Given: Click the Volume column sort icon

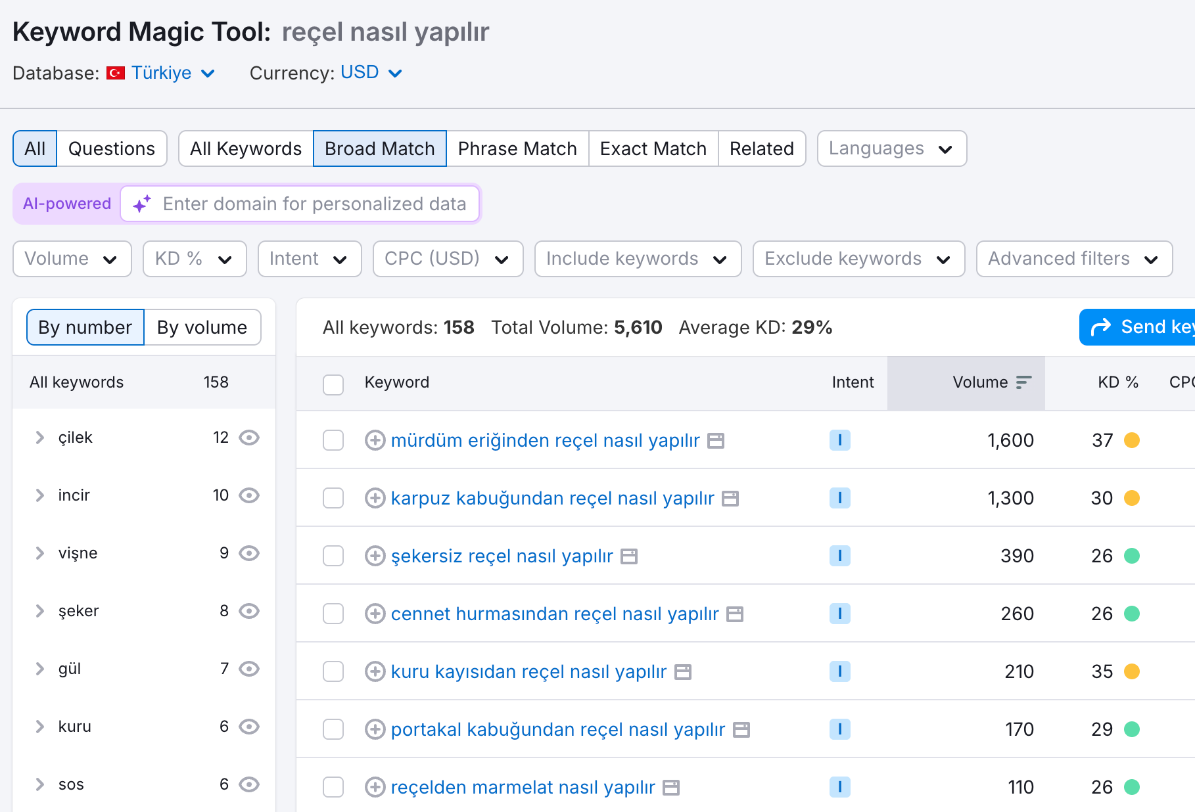Looking at the screenshot, I should click(1023, 382).
